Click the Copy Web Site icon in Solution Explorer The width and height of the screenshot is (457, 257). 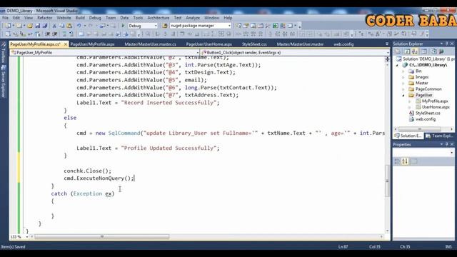click(x=433, y=51)
